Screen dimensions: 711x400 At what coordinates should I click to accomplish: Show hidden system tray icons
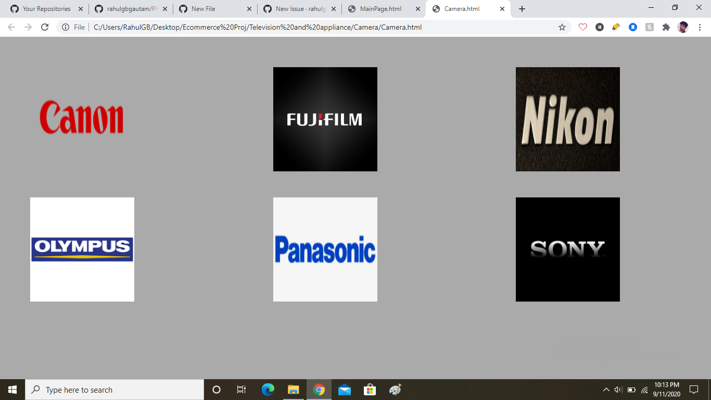(606, 390)
